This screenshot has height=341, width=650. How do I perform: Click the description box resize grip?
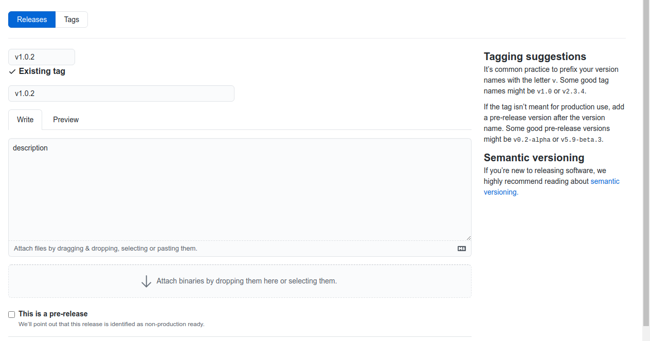468,236
